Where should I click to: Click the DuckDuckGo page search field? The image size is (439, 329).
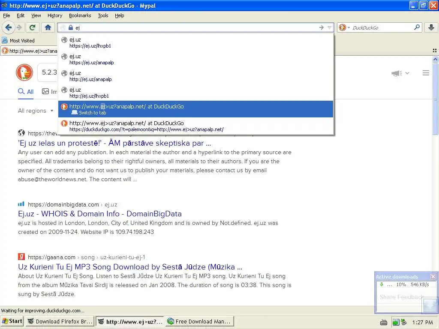pos(48,72)
